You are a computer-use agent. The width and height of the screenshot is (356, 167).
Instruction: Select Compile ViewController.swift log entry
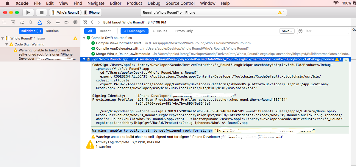pos(216,43)
